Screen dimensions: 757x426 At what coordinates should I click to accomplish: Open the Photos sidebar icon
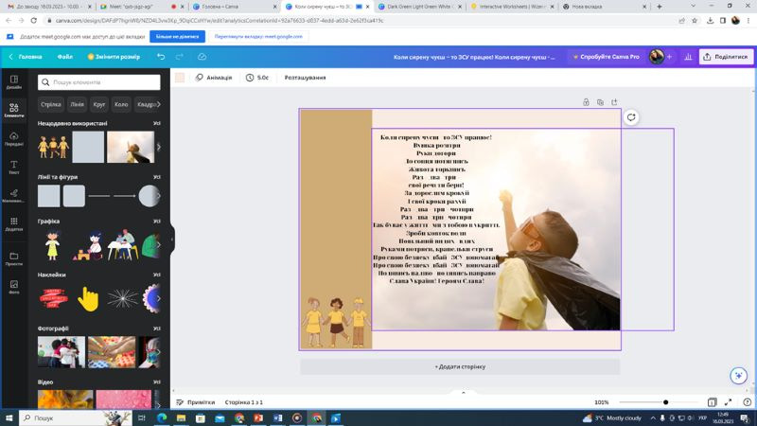(x=14, y=287)
